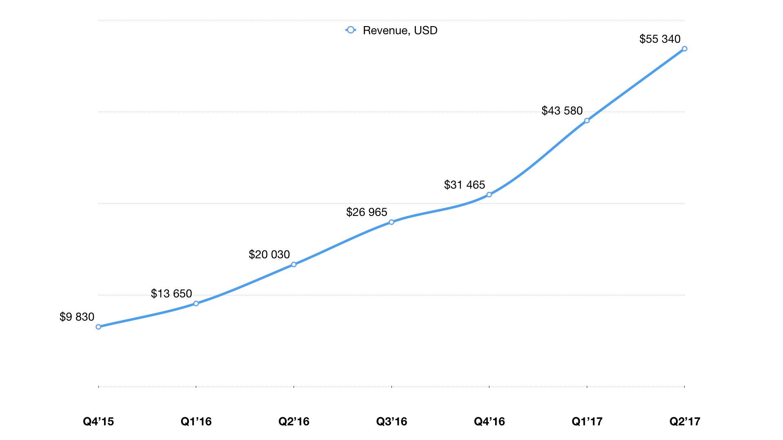The height and width of the screenshot is (440, 783).
Task: Click the Revenue, USD legend marker icon
Action: click(x=350, y=30)
